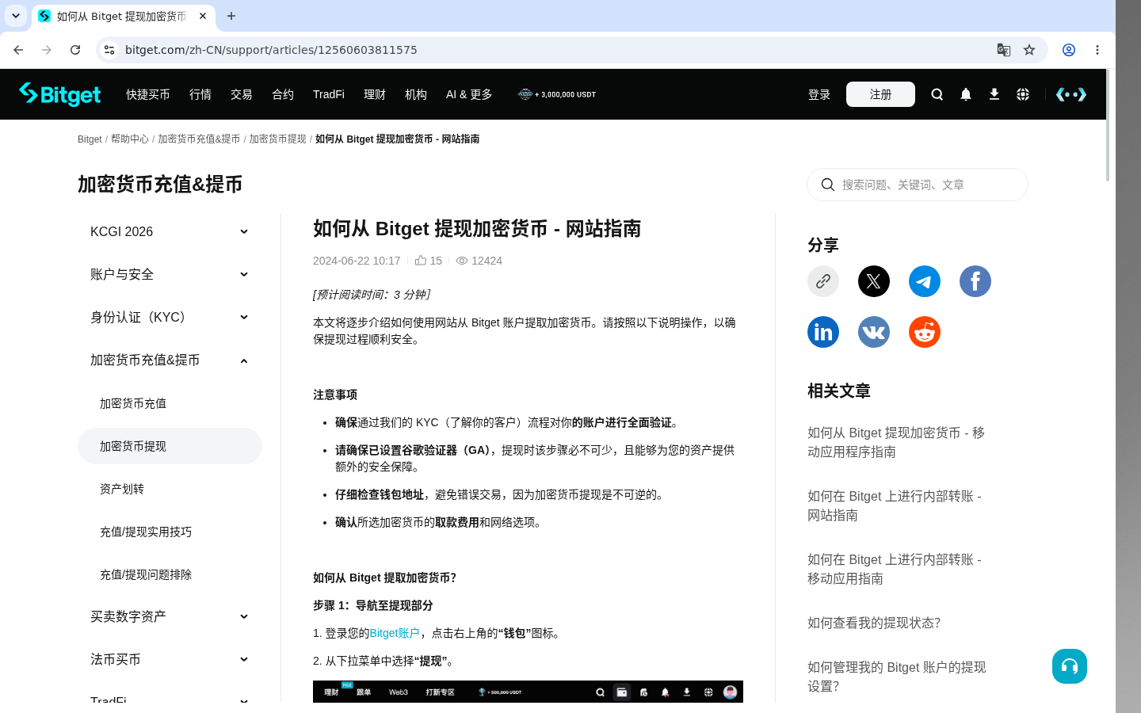Open related article 移动应用程序指南
This screenshot has height=713, width=1141.
(x=896, y=442)
